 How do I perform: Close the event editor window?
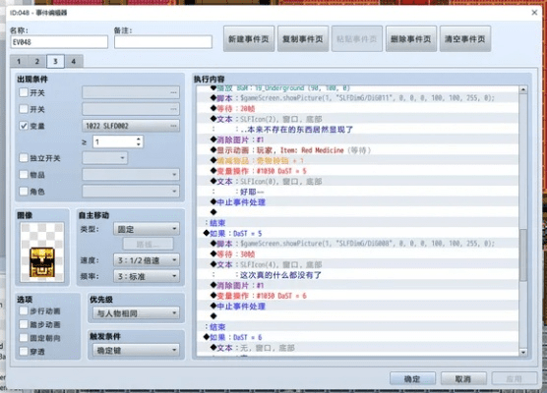[534, 13]
